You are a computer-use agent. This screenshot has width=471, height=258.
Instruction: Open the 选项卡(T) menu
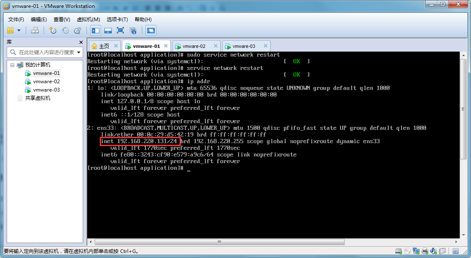tap(117, 19)
